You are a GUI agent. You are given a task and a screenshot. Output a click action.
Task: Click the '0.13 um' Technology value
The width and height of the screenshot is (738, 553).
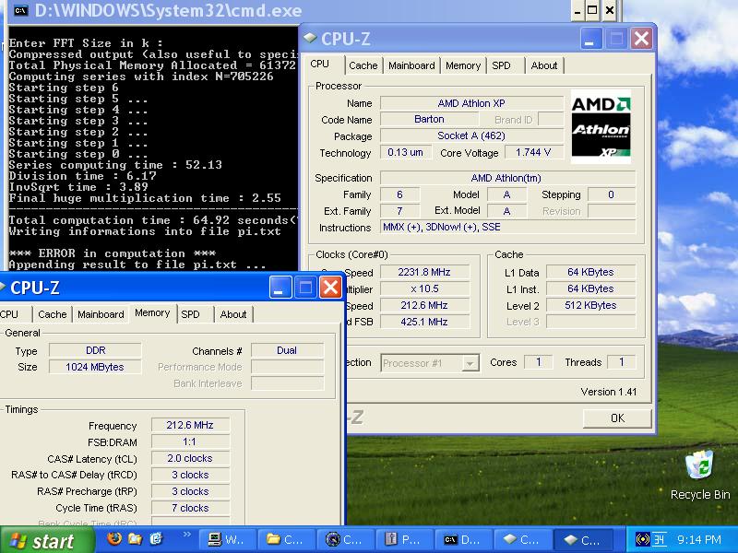tap(405, 152)
